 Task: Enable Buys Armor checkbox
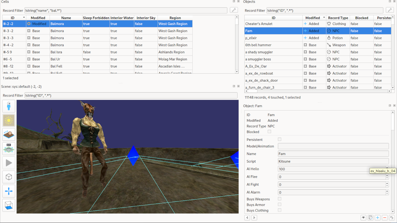tap(280, 204)
